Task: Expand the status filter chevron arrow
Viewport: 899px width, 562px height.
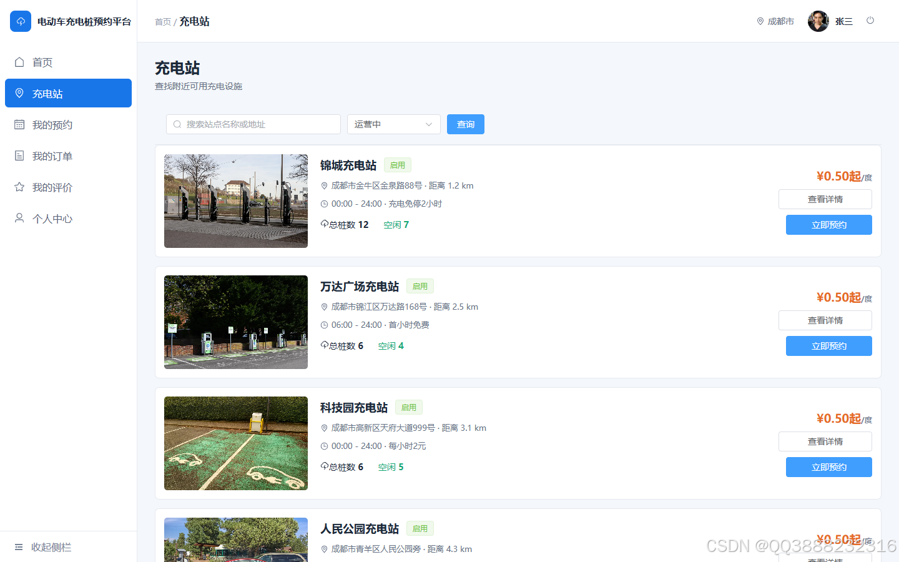Action: coord(429,124)
